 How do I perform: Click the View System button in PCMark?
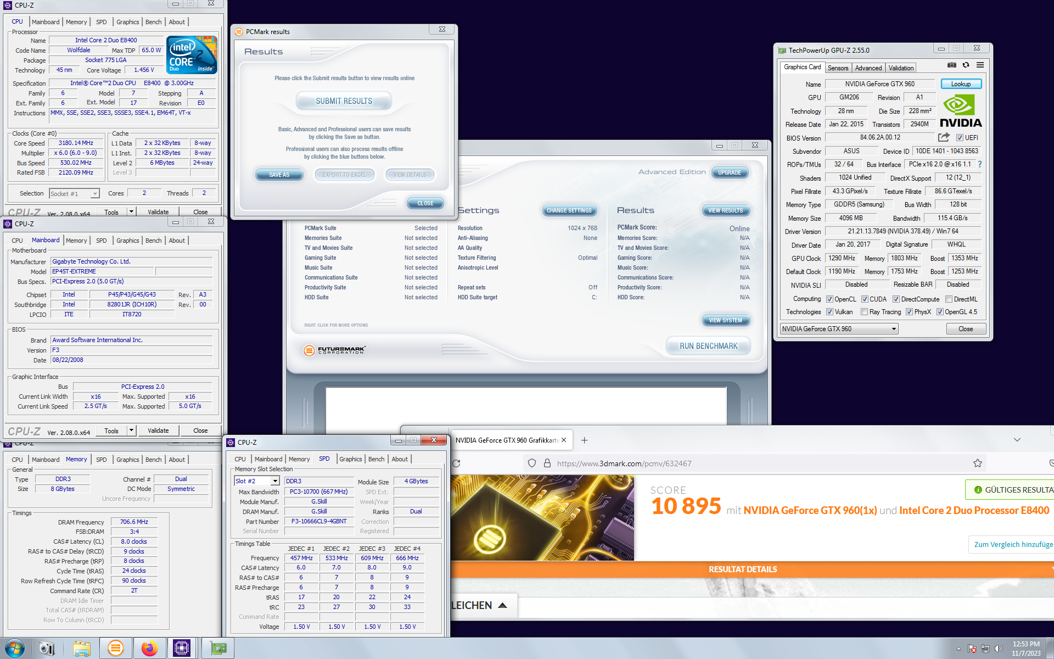coord(726,320)
